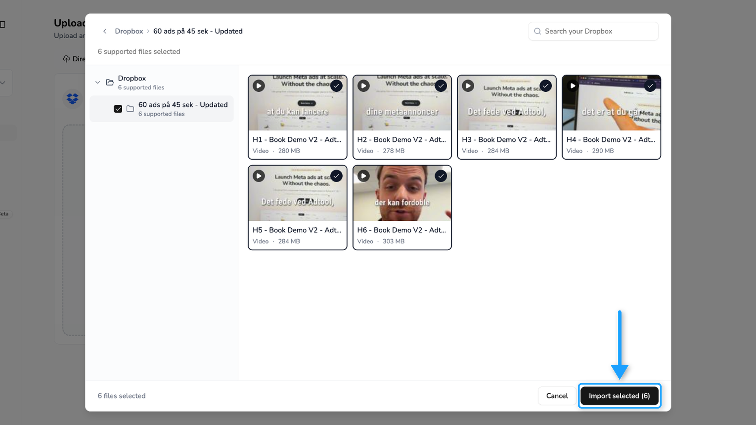This screenshot has width=756, height=425.
Task: Select the Dropbox root folder icon in tree
Action: coord(110,82)
